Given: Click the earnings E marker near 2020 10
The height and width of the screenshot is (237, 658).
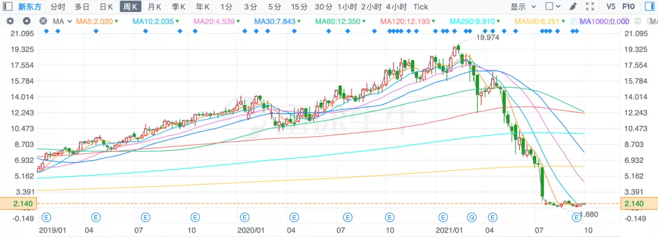Looking at the screenshot, I should (x=390, y=218).
